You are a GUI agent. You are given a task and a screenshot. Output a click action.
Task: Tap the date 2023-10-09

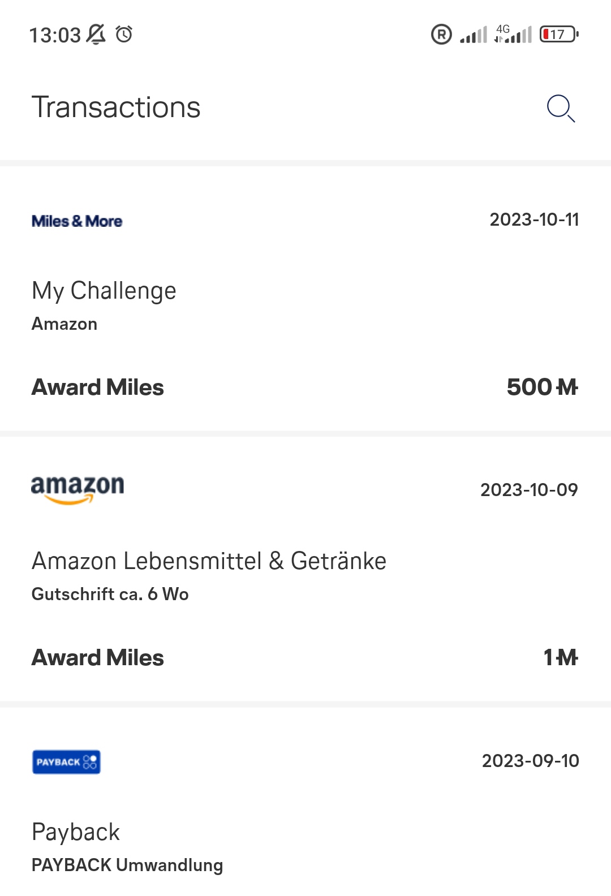[529, 490]
